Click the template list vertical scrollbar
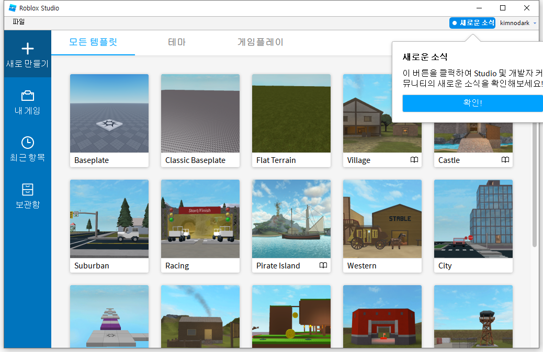The width and height of the screenshot is (543, 352). (535, 185)
